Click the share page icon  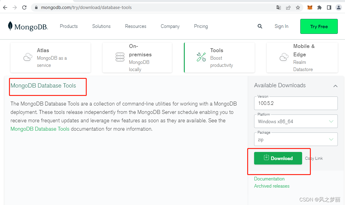click(x=288, y=7)
